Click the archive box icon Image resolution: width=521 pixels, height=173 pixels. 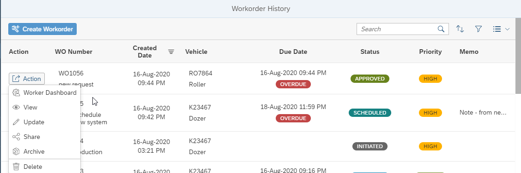click(16, 151)
